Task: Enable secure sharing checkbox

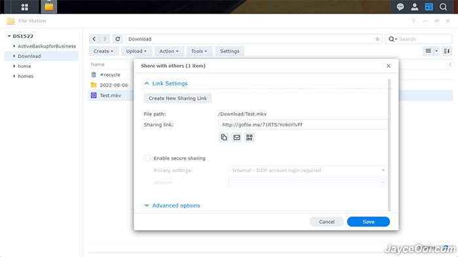Action: tap(147, 158)
